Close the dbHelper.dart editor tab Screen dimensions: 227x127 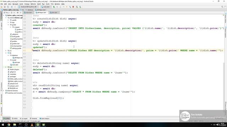pyautogui.click(x=47, y=13)
